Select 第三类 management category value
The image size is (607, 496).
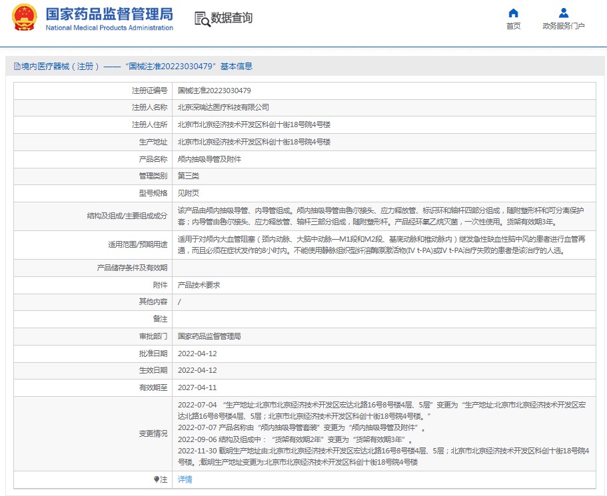click(188, 176)
